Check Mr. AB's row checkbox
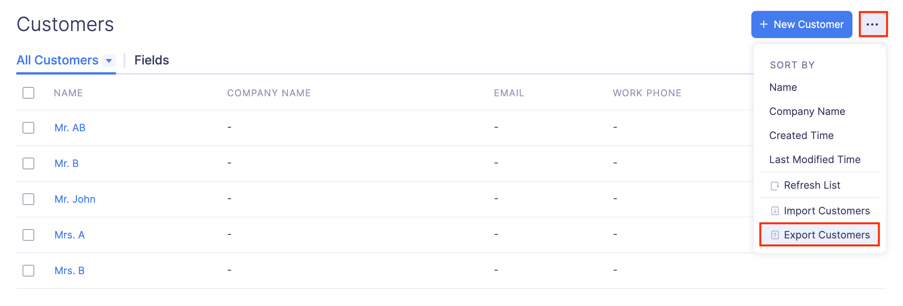Image resolution: width=903 pixels, height=306 pixels. point(28,128)
